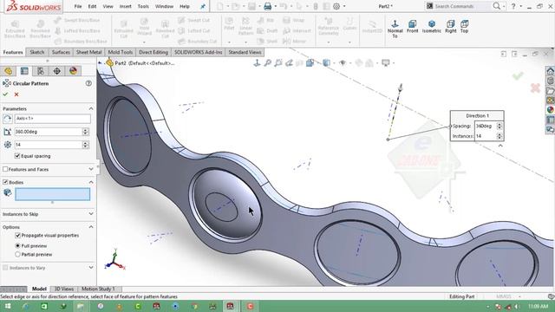
Task: Open Windows Start button
Action: [7, 306]
